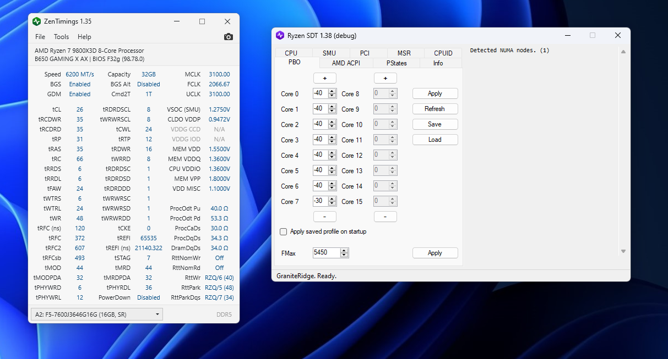The height and width of the screenshot is (359, 668).
Task: Decrease the Core 7 offset with down arrow
Action: [x=332, y=204]
